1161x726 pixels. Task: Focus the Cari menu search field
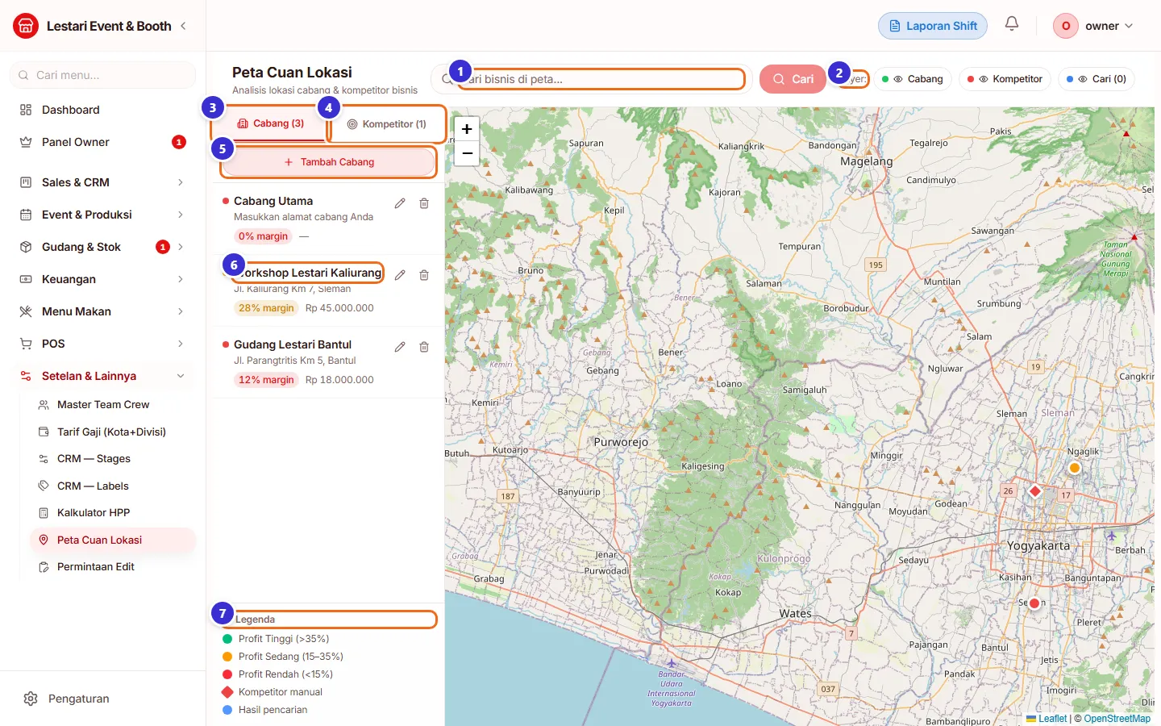[102, 75]
